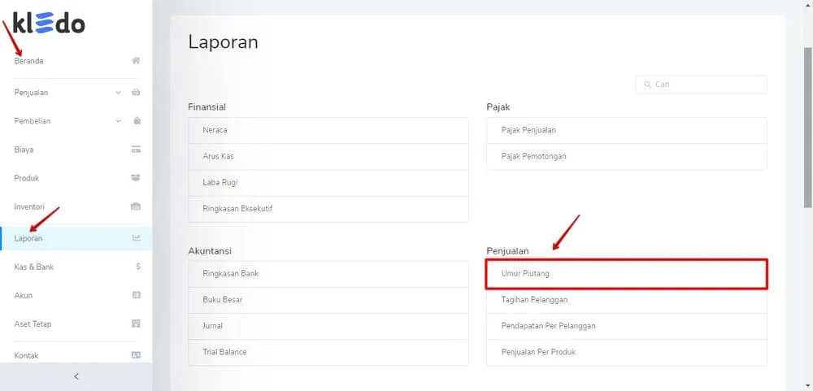Open the Umur Piutang report

[x=626, y=273]
